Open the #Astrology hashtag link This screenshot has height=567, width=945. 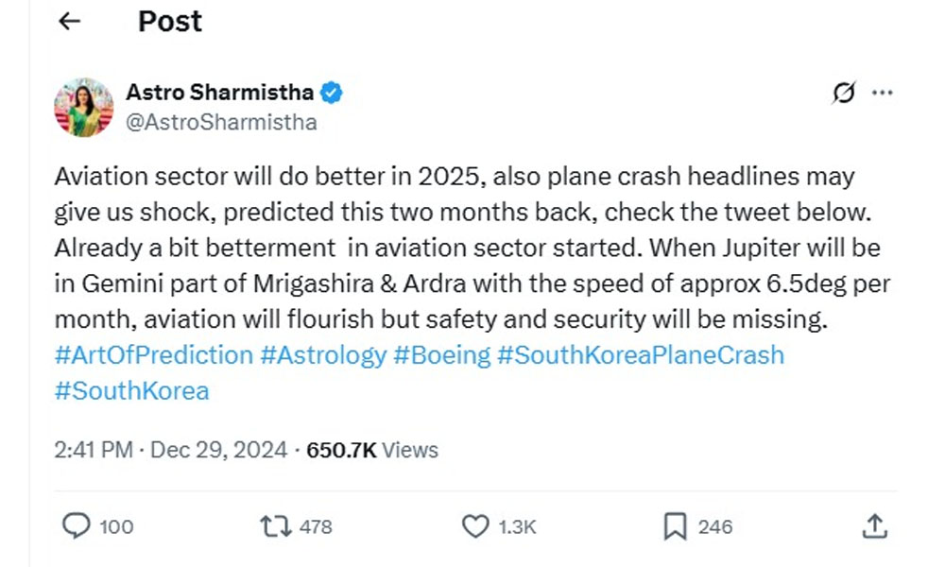(323, 355)
